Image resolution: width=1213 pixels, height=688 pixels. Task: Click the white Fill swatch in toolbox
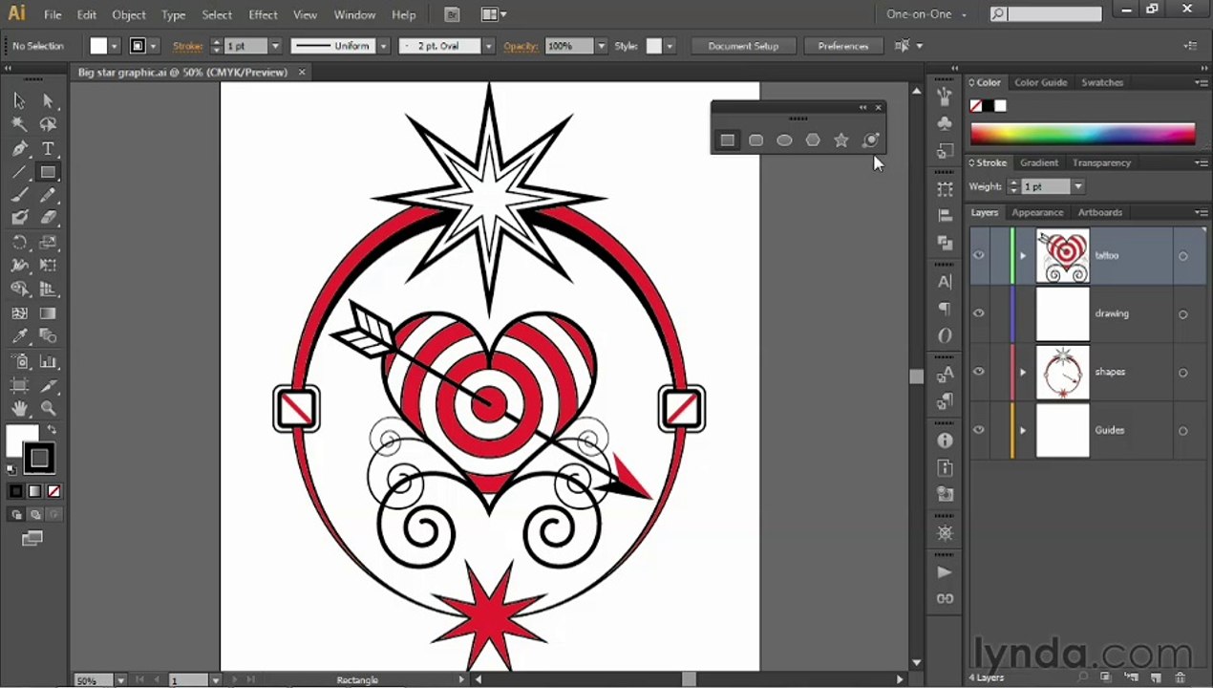tap(19, 440)
